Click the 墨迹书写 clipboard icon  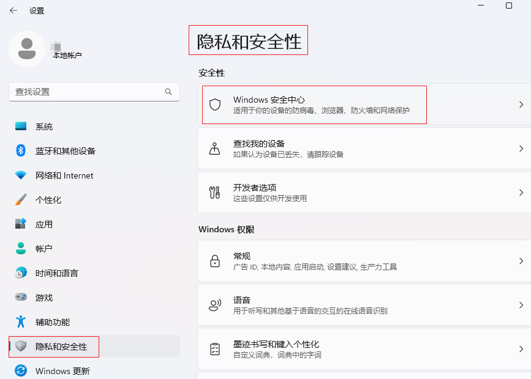tap(215, 349)
